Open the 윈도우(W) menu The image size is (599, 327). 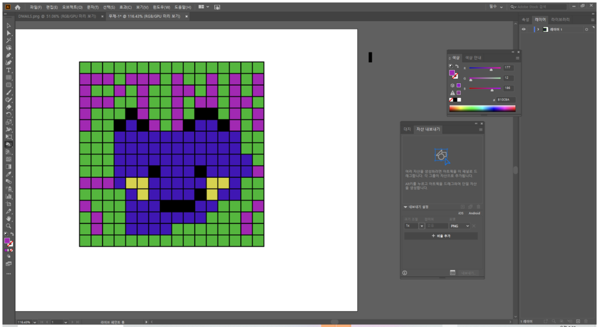click(161, 7)
